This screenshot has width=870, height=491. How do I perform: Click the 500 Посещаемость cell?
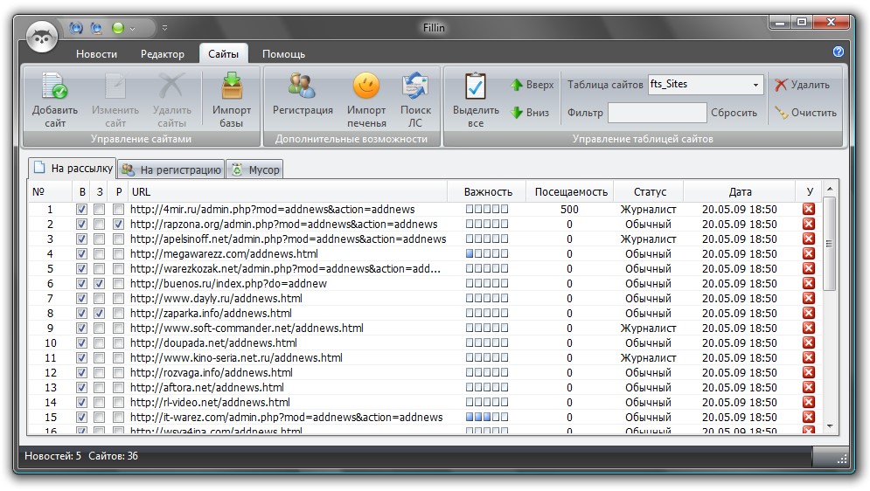pos(569,210)
